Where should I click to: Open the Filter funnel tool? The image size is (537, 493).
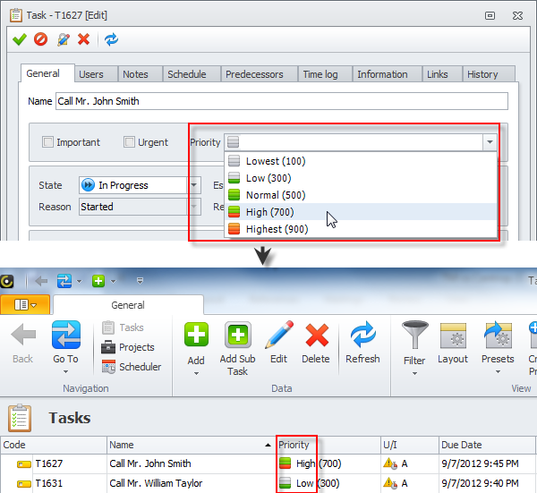(414, 336)
